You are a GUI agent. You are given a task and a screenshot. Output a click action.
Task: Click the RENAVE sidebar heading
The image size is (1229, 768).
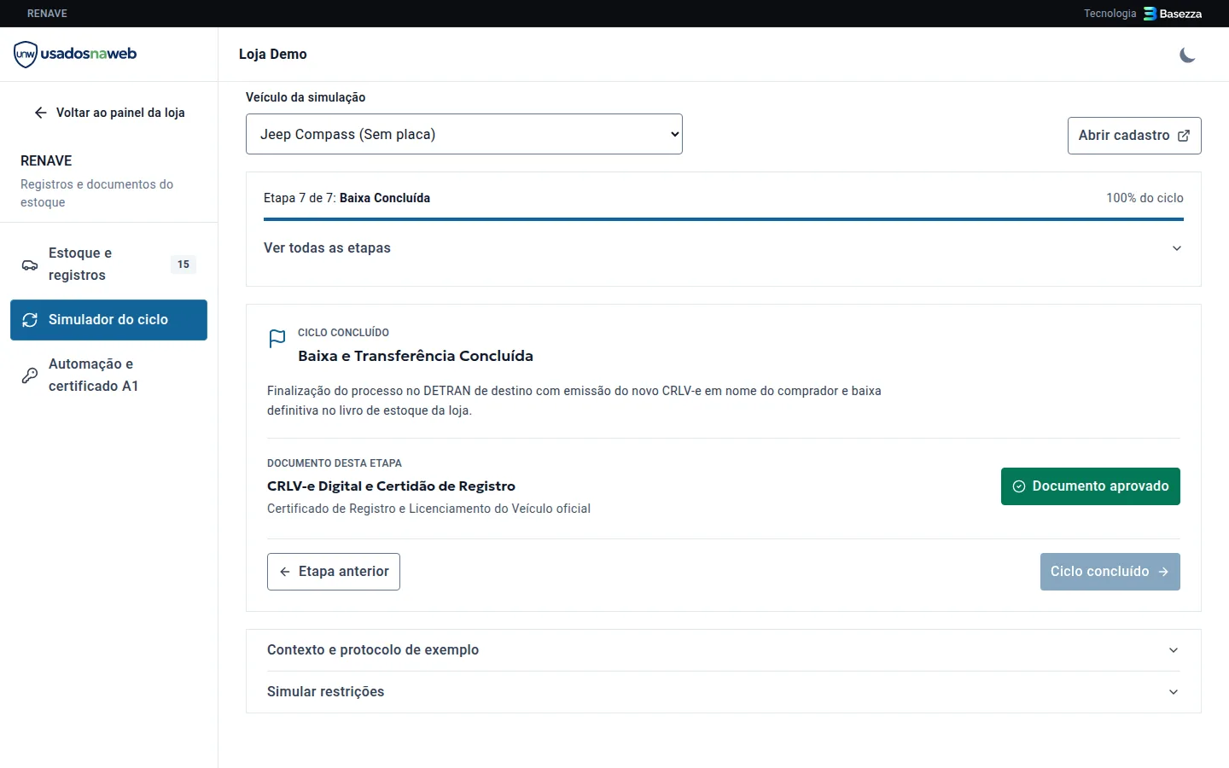pyautogui.click(x=46, y=160)
